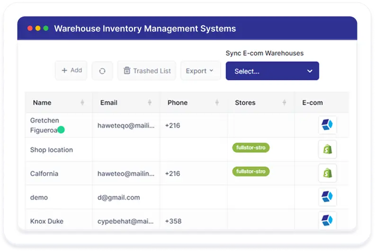Sort by Name column arrows

82,103
